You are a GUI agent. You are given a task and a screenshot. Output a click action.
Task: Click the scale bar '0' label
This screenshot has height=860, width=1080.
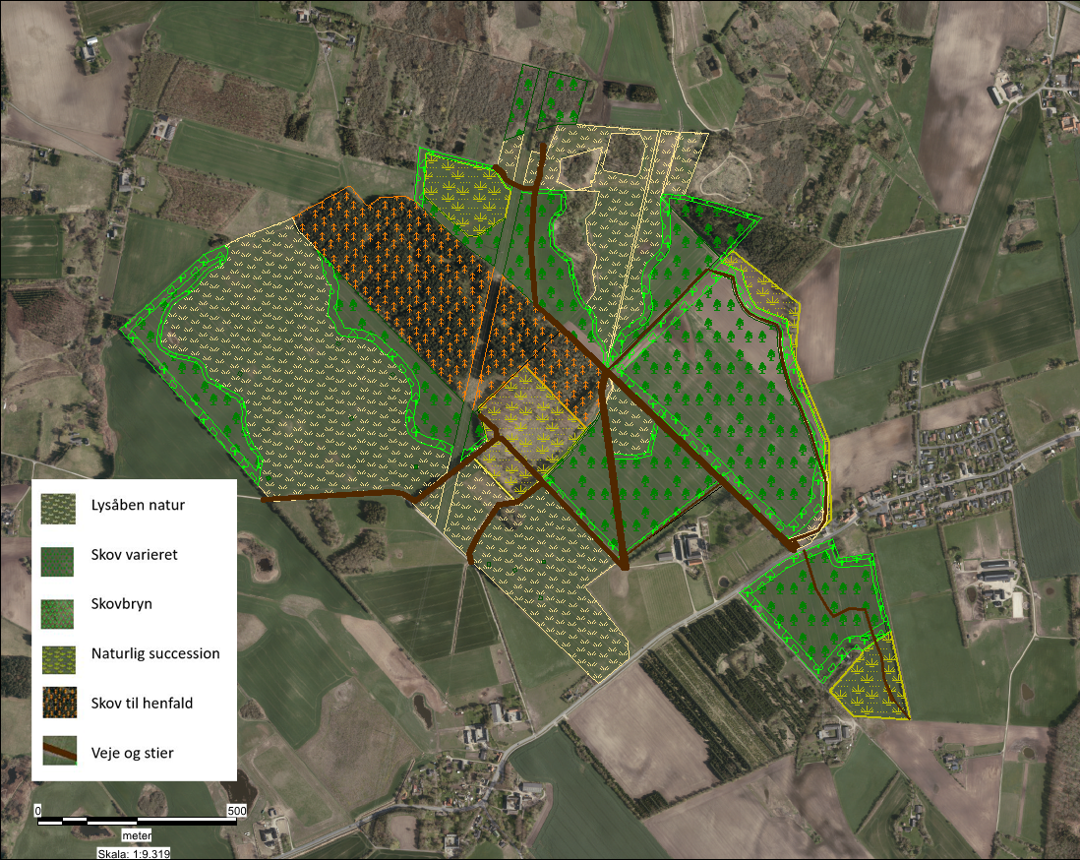(x=38, y=811)
